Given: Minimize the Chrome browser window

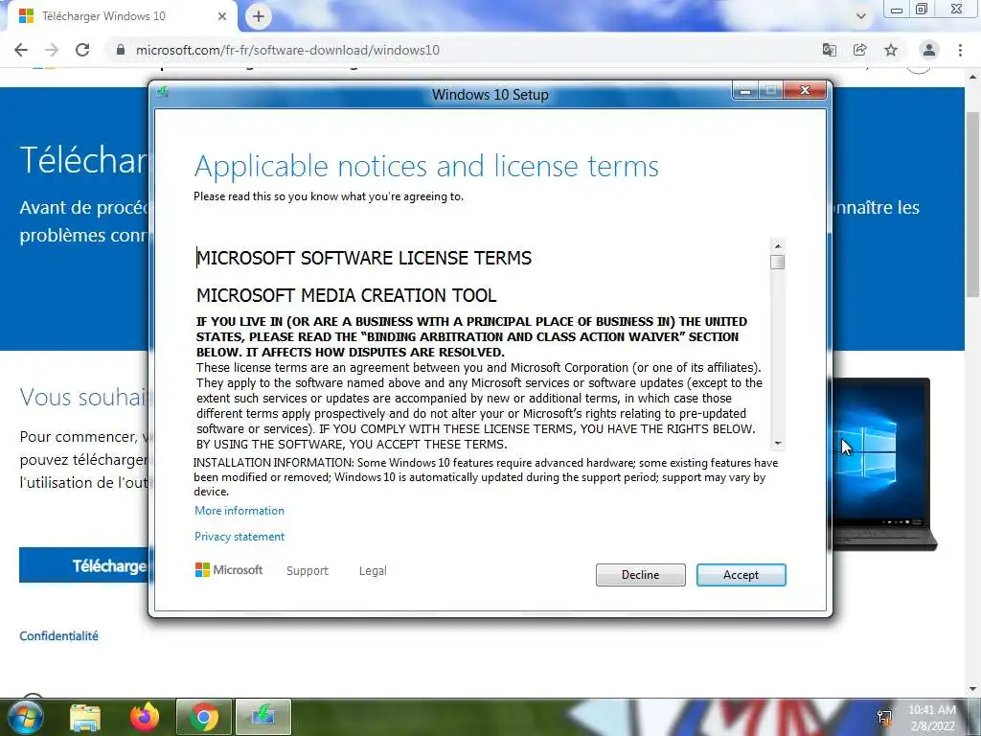Looking at the screenshot, I should coord(897,9).
